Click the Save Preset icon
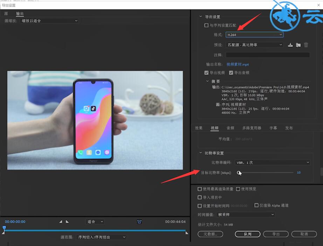 tap(290, 45)
